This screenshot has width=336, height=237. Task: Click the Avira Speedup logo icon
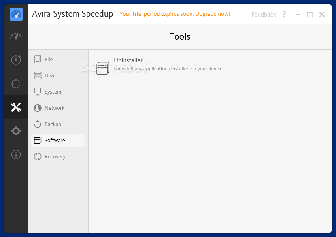(16, 14)
